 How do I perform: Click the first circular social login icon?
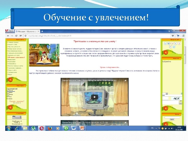pos(165,43)
